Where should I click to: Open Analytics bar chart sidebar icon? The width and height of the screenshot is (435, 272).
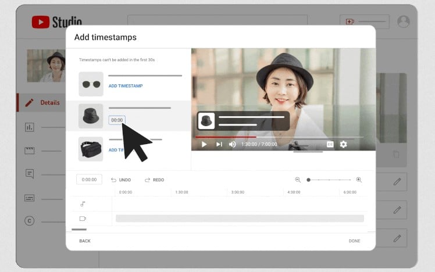30,127
